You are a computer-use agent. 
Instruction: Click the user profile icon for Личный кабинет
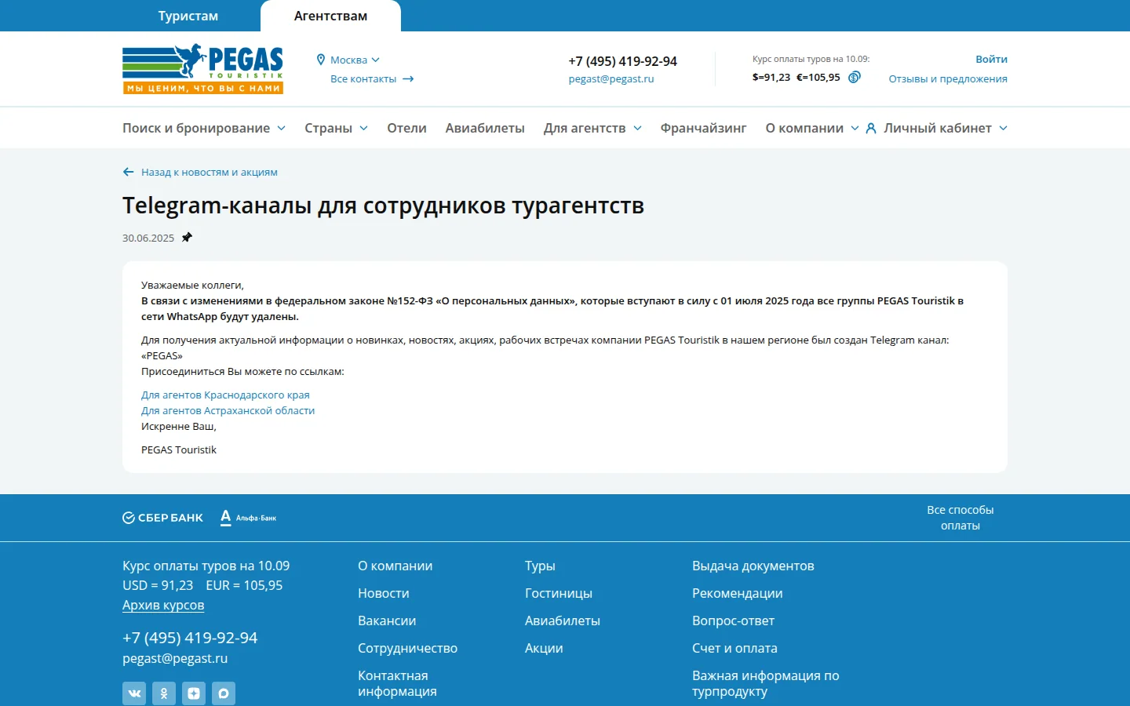point(871,128)
